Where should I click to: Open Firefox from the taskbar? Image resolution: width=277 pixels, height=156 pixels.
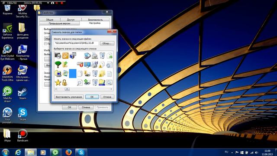pyautogui.click(x=68, y=152)
